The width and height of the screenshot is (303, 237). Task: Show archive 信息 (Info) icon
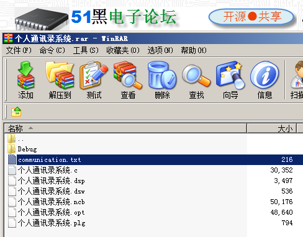tap(265, 75)
